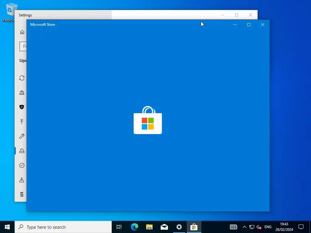Minimize the Settings window
Screen dimensions: 311x233
point(223,15)
